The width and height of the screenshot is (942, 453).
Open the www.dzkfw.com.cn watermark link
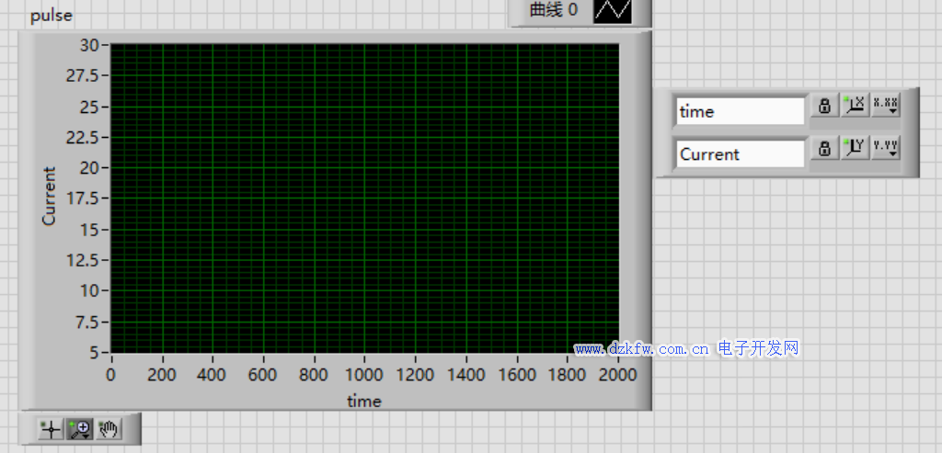(641, 348)
